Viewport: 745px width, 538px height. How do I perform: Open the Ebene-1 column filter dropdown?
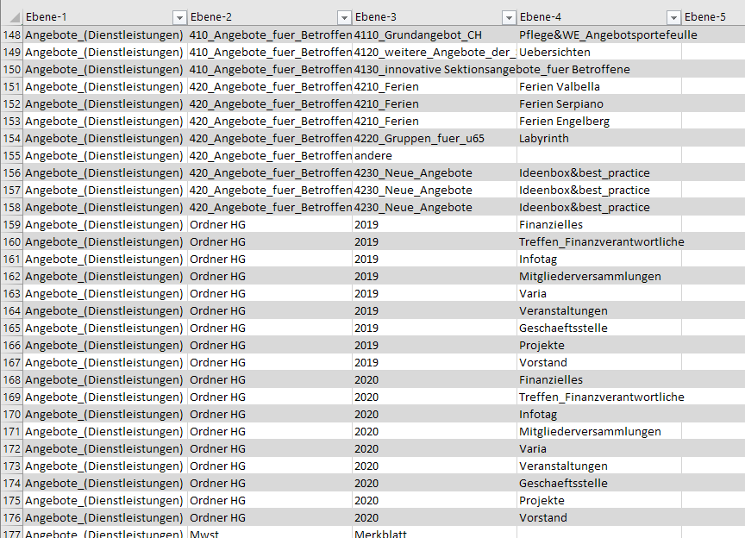(179, 17)
